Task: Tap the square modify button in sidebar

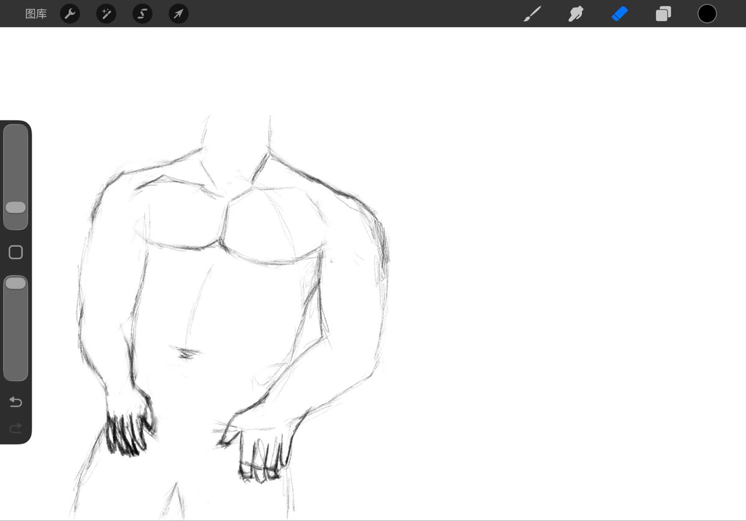Action: [16, 252]
